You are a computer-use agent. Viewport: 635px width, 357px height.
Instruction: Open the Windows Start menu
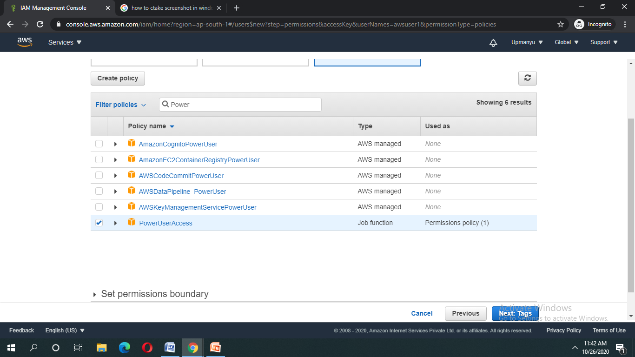11,347
